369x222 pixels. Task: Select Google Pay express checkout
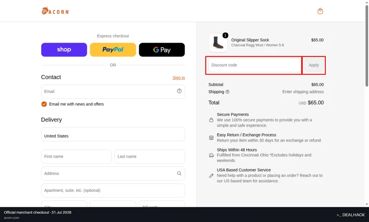click(161, 49)
